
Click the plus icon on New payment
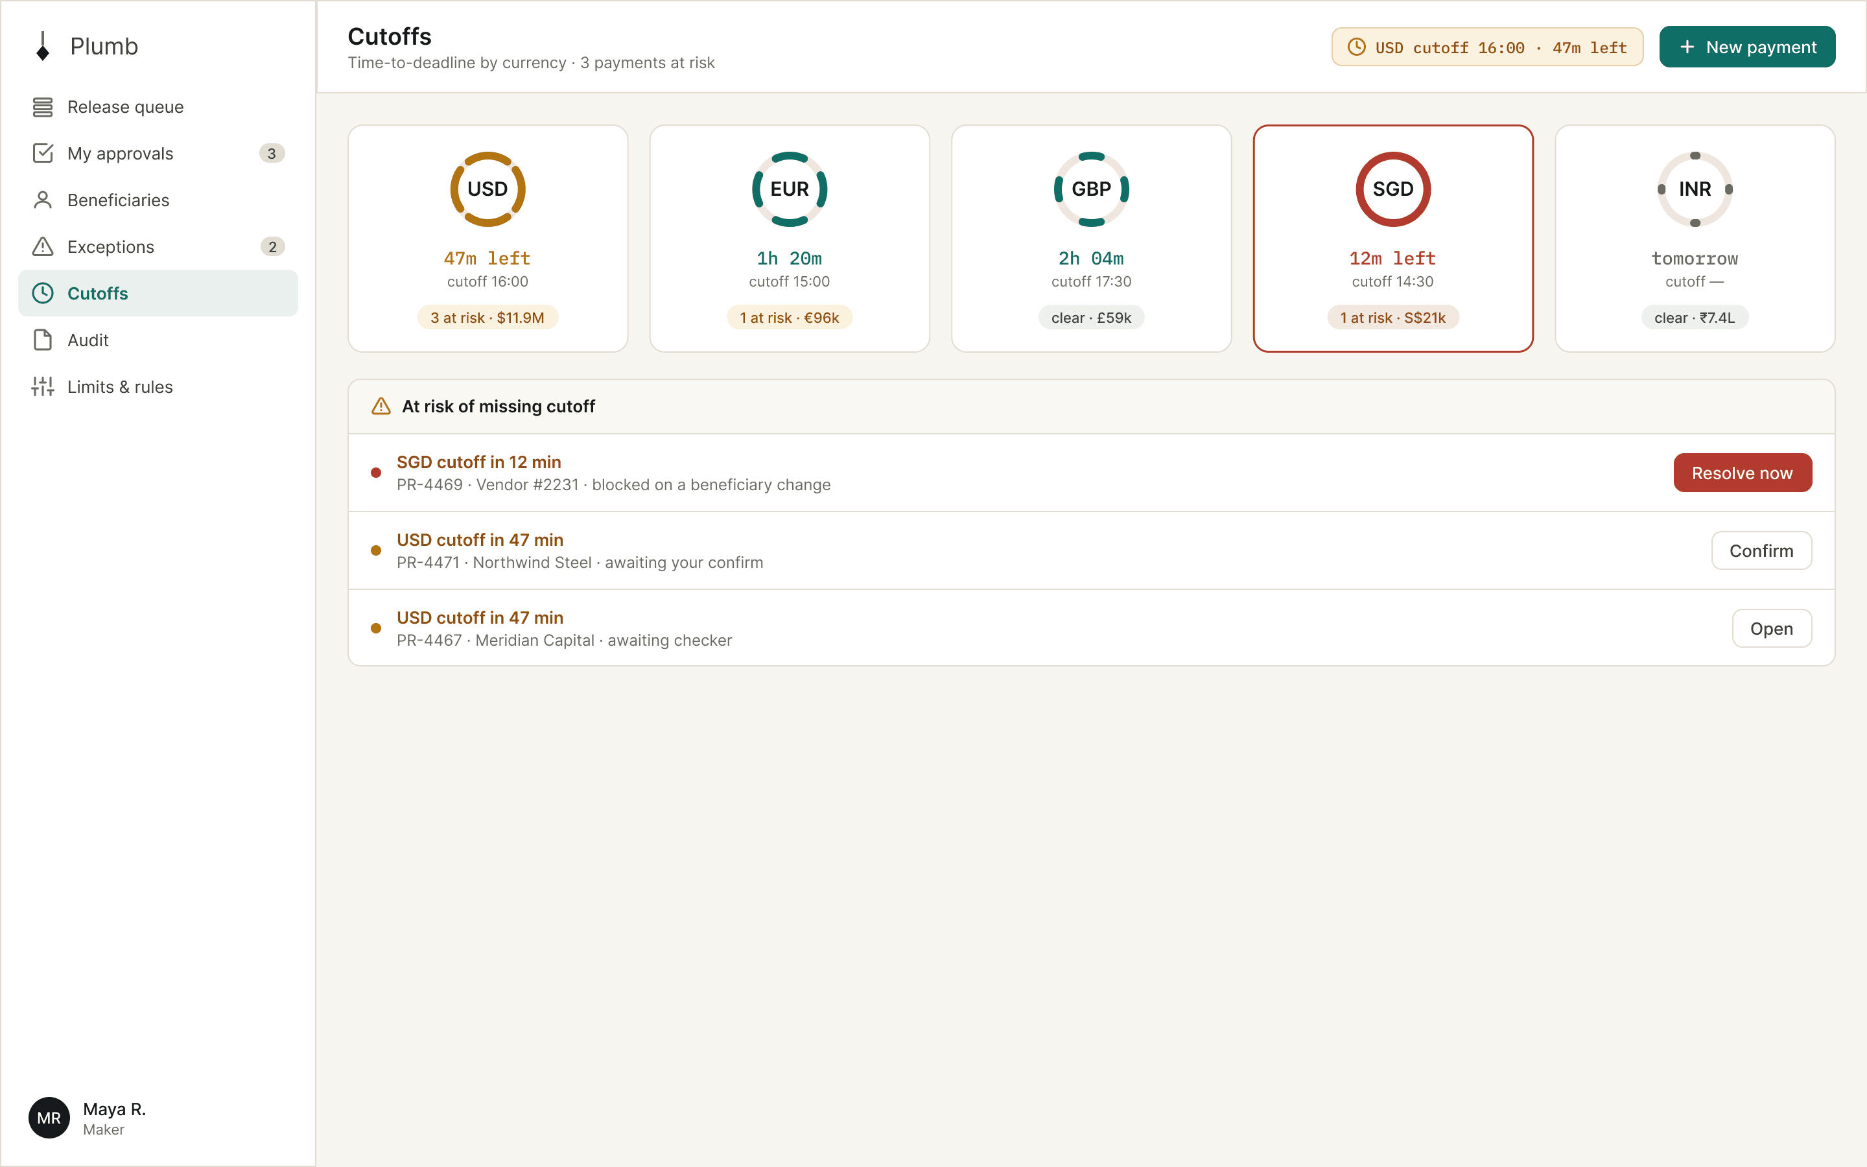coord(1687,47)
